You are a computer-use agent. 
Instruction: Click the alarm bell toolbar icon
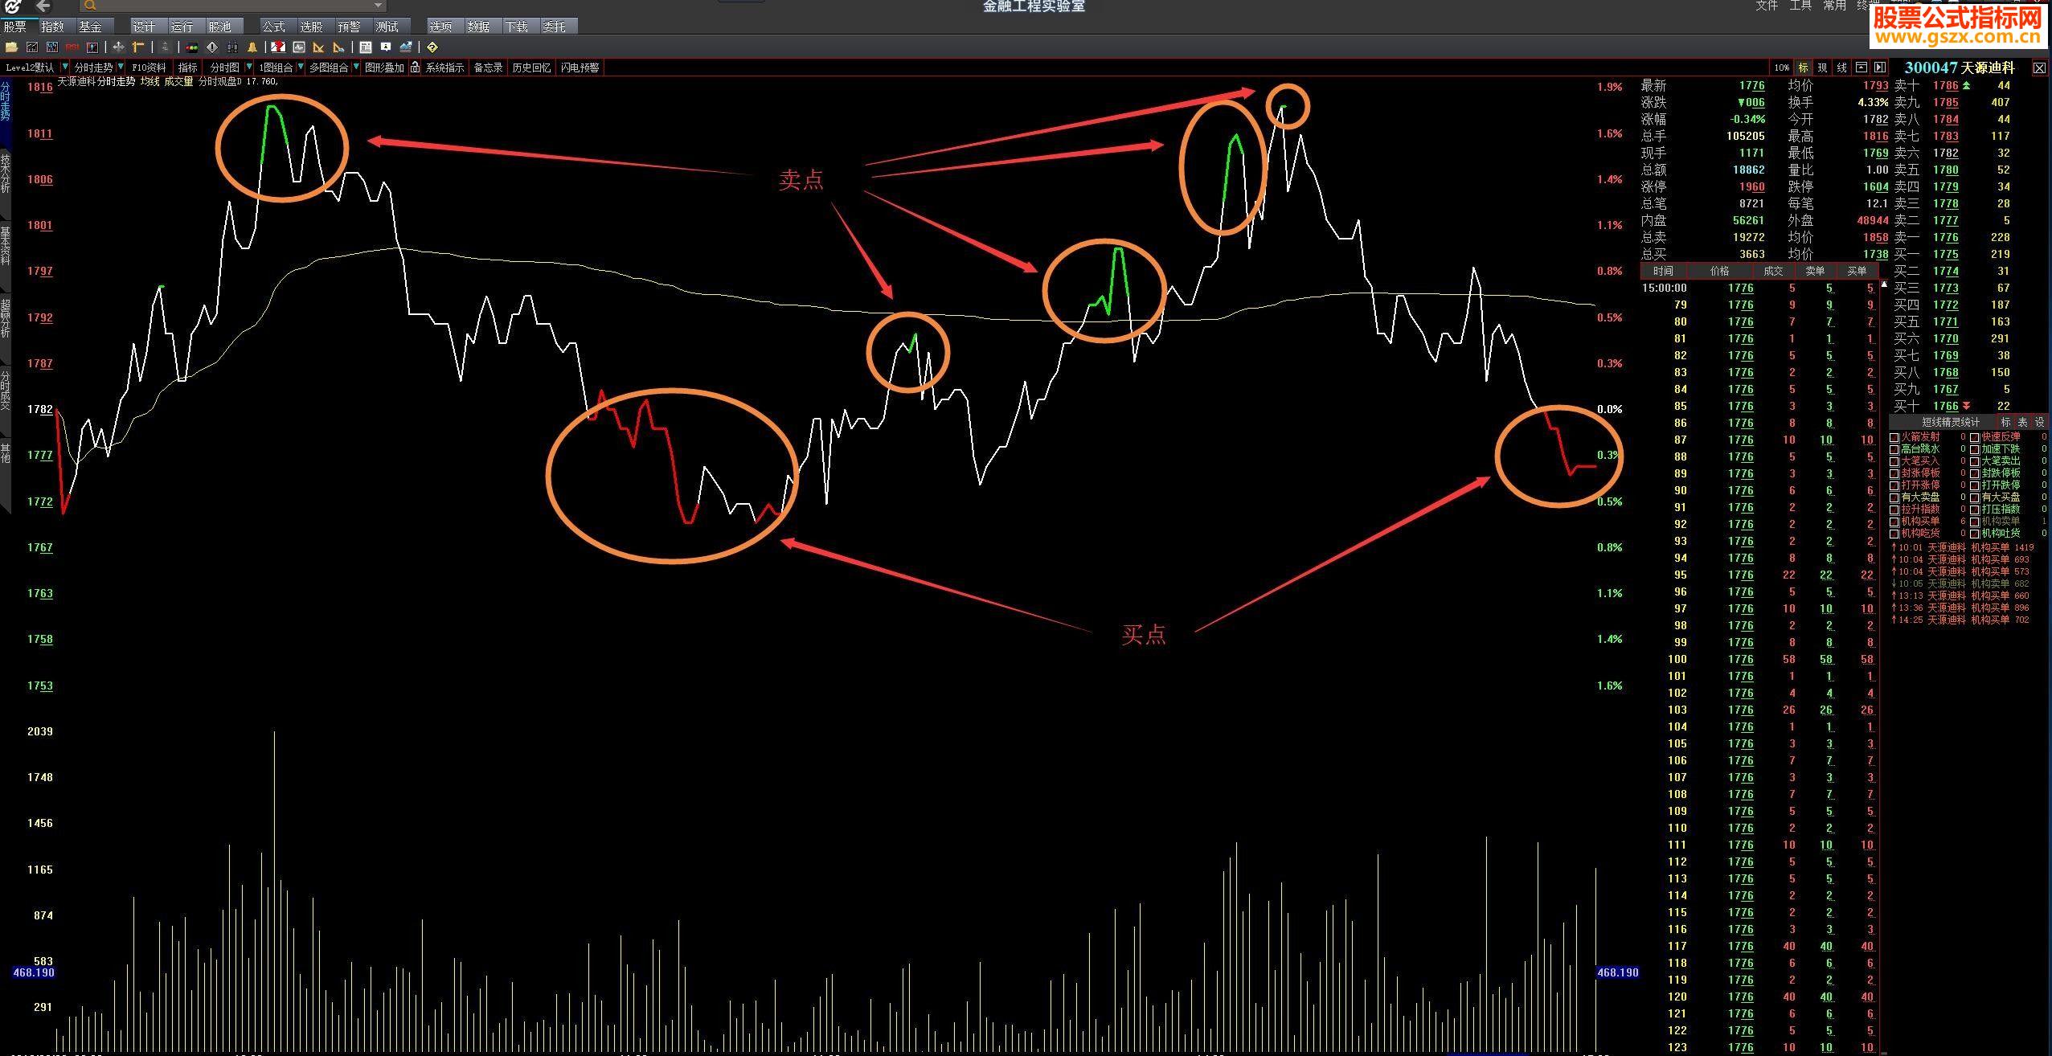[x=252, y=47]
